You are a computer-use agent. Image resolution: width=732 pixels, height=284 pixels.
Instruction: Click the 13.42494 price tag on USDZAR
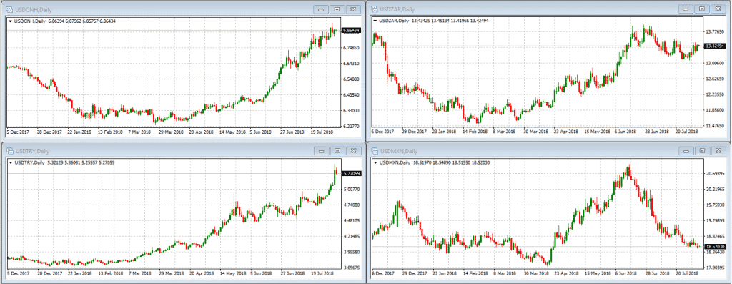pos(716,46)
